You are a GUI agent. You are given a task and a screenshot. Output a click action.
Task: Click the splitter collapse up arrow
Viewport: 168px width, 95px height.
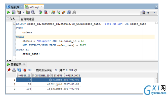8,61
